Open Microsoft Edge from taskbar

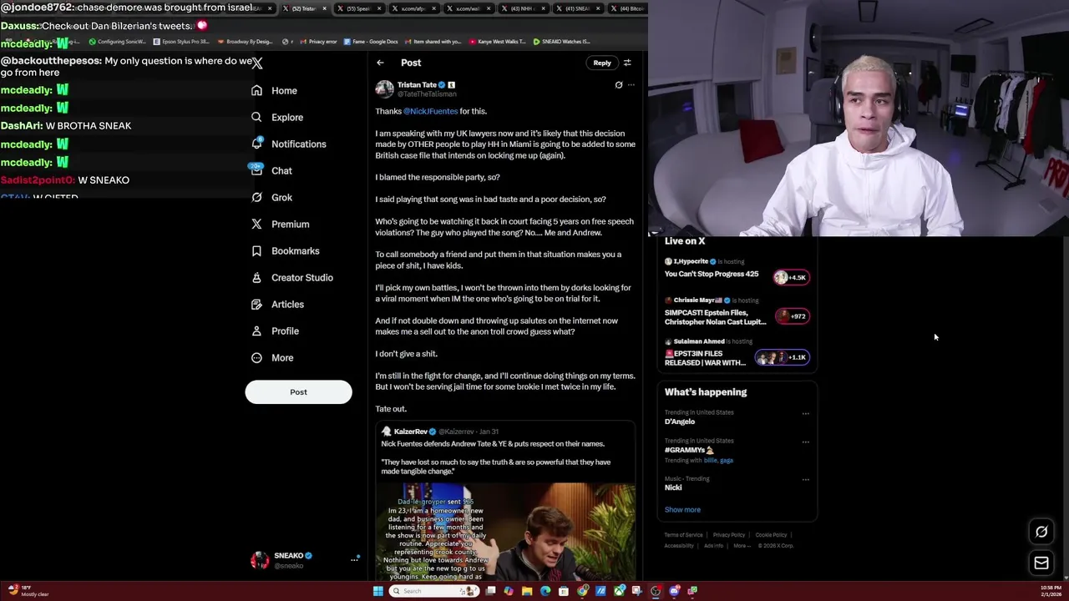(x=545, y=591)
